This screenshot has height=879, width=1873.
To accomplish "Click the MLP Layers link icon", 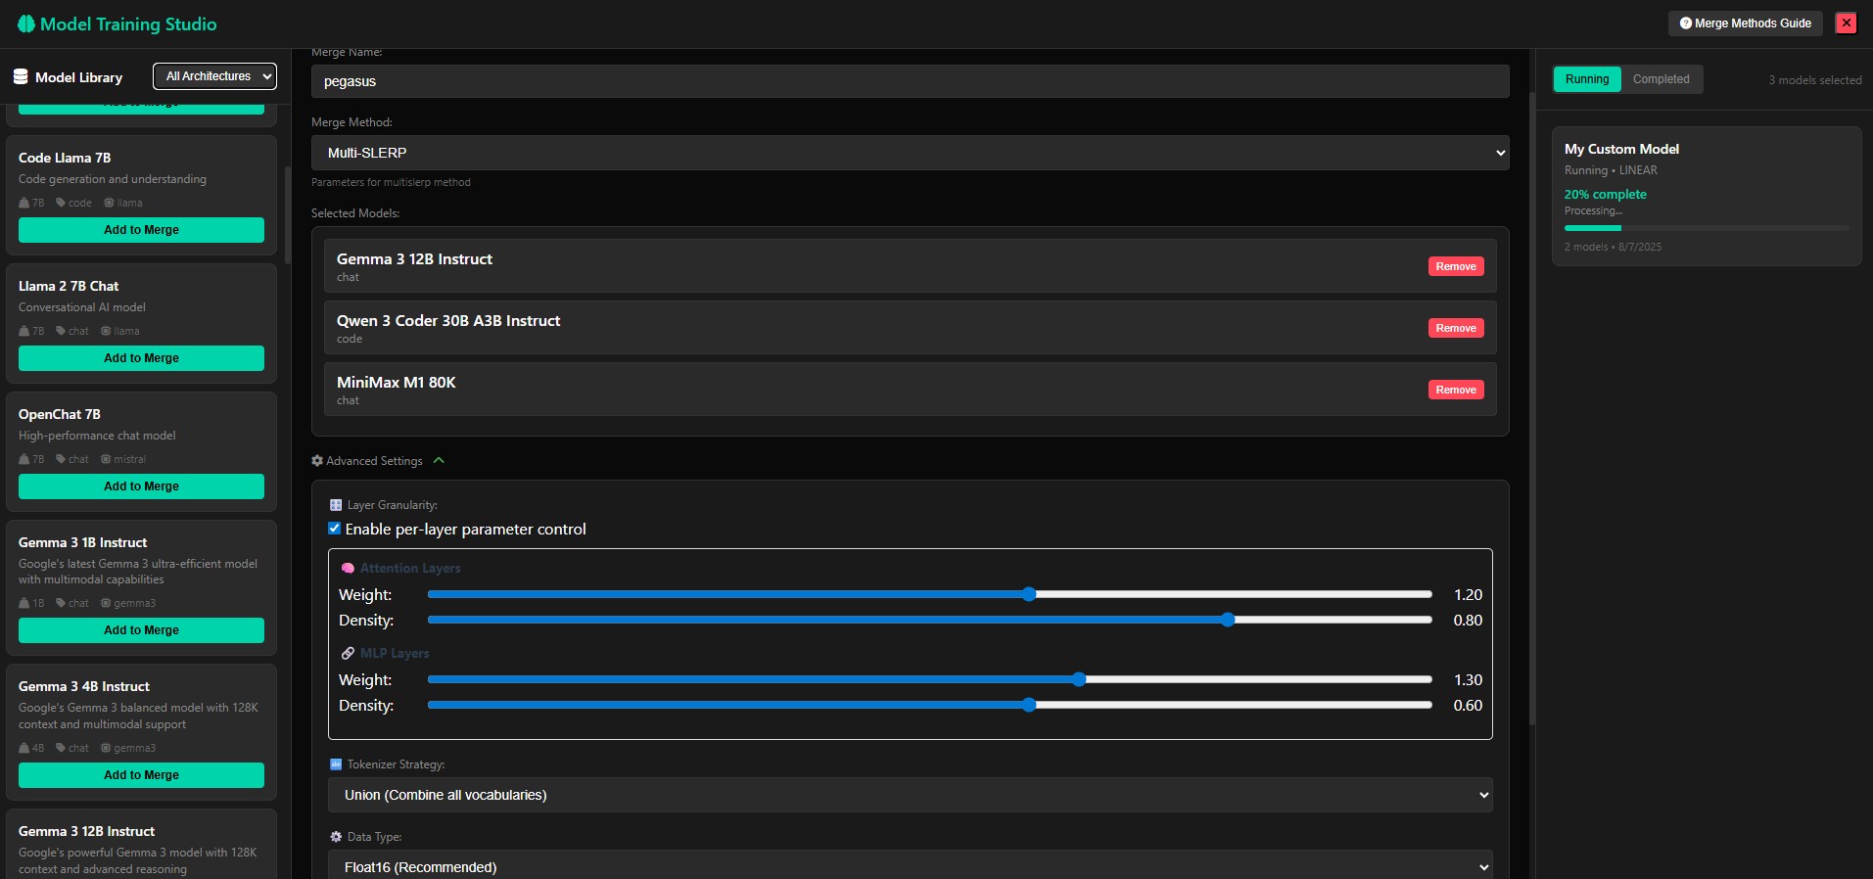I will point(348,654).
